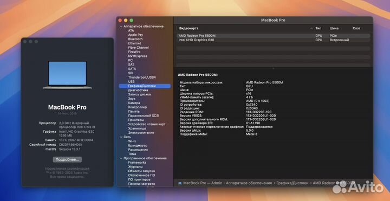Click the serial number in About window
The image size is (390, 201).
pyautogui.click(x=70, y=145)
